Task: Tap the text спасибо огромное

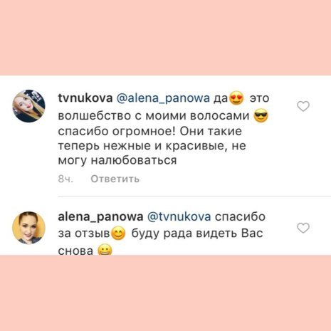Action: click(x=116, y=132)
